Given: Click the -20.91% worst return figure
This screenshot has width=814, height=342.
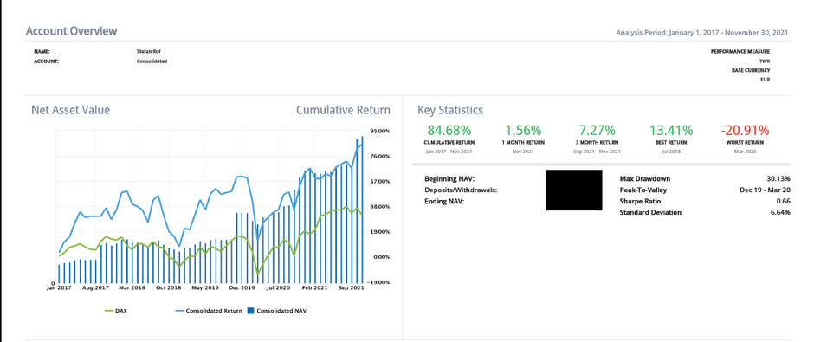Looking at the screenshot, I should coord(746,130).
